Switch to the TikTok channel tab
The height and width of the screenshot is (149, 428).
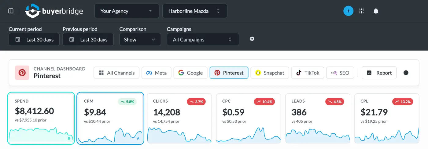308,73
